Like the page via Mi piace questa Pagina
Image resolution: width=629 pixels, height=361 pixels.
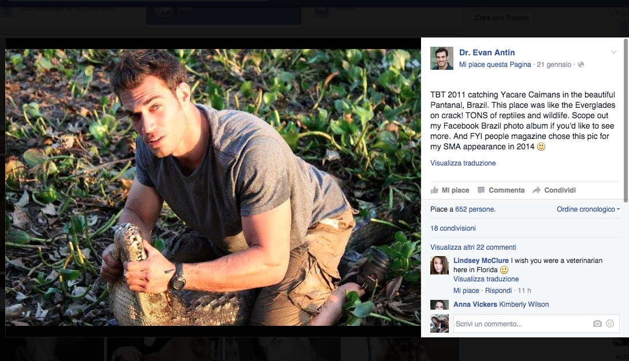coord(495,65)
